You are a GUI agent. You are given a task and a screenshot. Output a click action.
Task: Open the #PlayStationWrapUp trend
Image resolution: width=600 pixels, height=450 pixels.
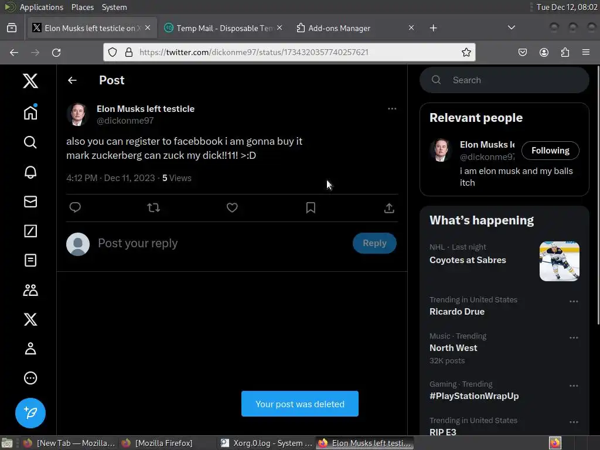(473, 396)
